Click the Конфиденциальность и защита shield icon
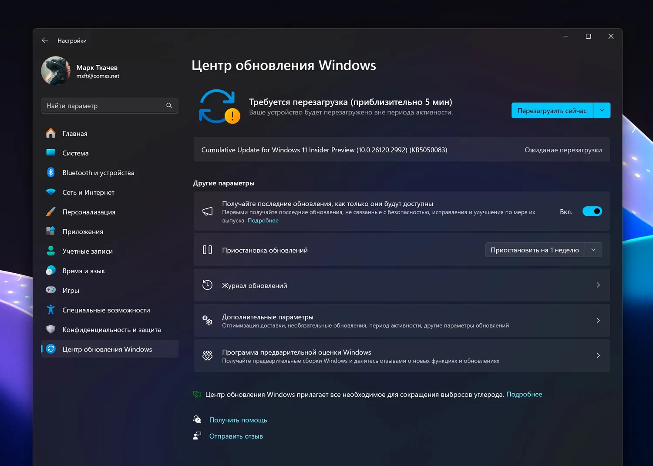 (x=51, y=329)
